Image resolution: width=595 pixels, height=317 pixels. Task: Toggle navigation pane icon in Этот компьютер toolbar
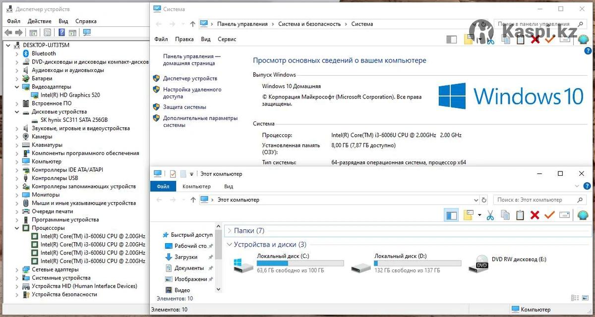pyautogui.click(x=451, y=215)
